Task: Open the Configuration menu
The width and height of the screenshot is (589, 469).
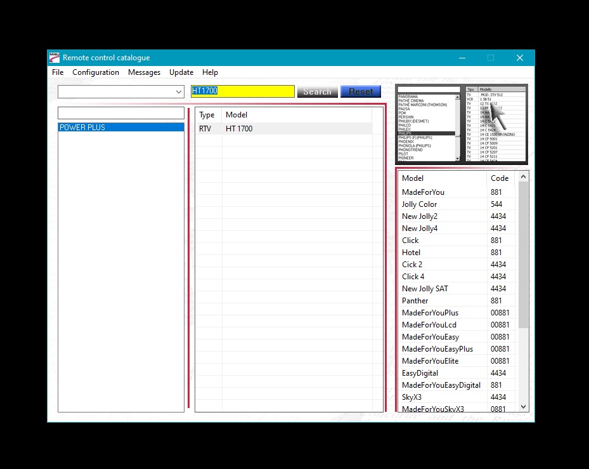Action: click(x=95, y=72)
